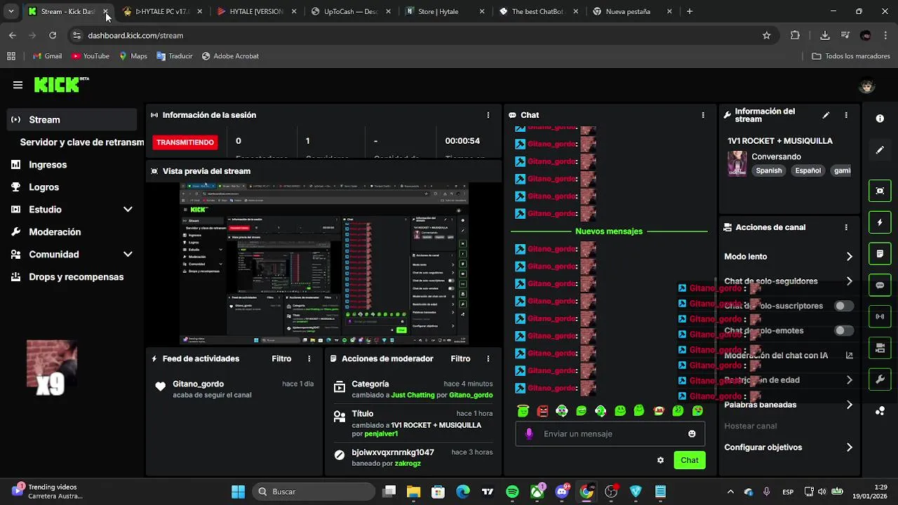Open Palabras baneadas chevron
The image size is (898, 505).
click(x=849, y=405)
